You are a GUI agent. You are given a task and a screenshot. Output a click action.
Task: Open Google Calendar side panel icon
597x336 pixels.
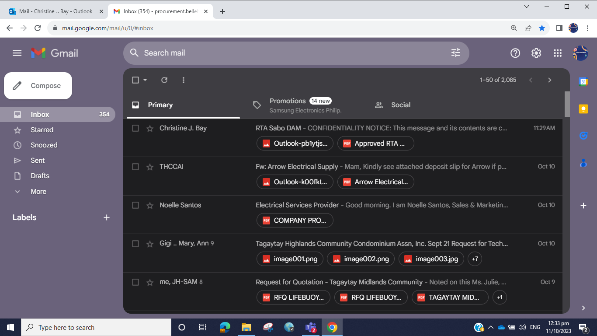tap(583, 82)
